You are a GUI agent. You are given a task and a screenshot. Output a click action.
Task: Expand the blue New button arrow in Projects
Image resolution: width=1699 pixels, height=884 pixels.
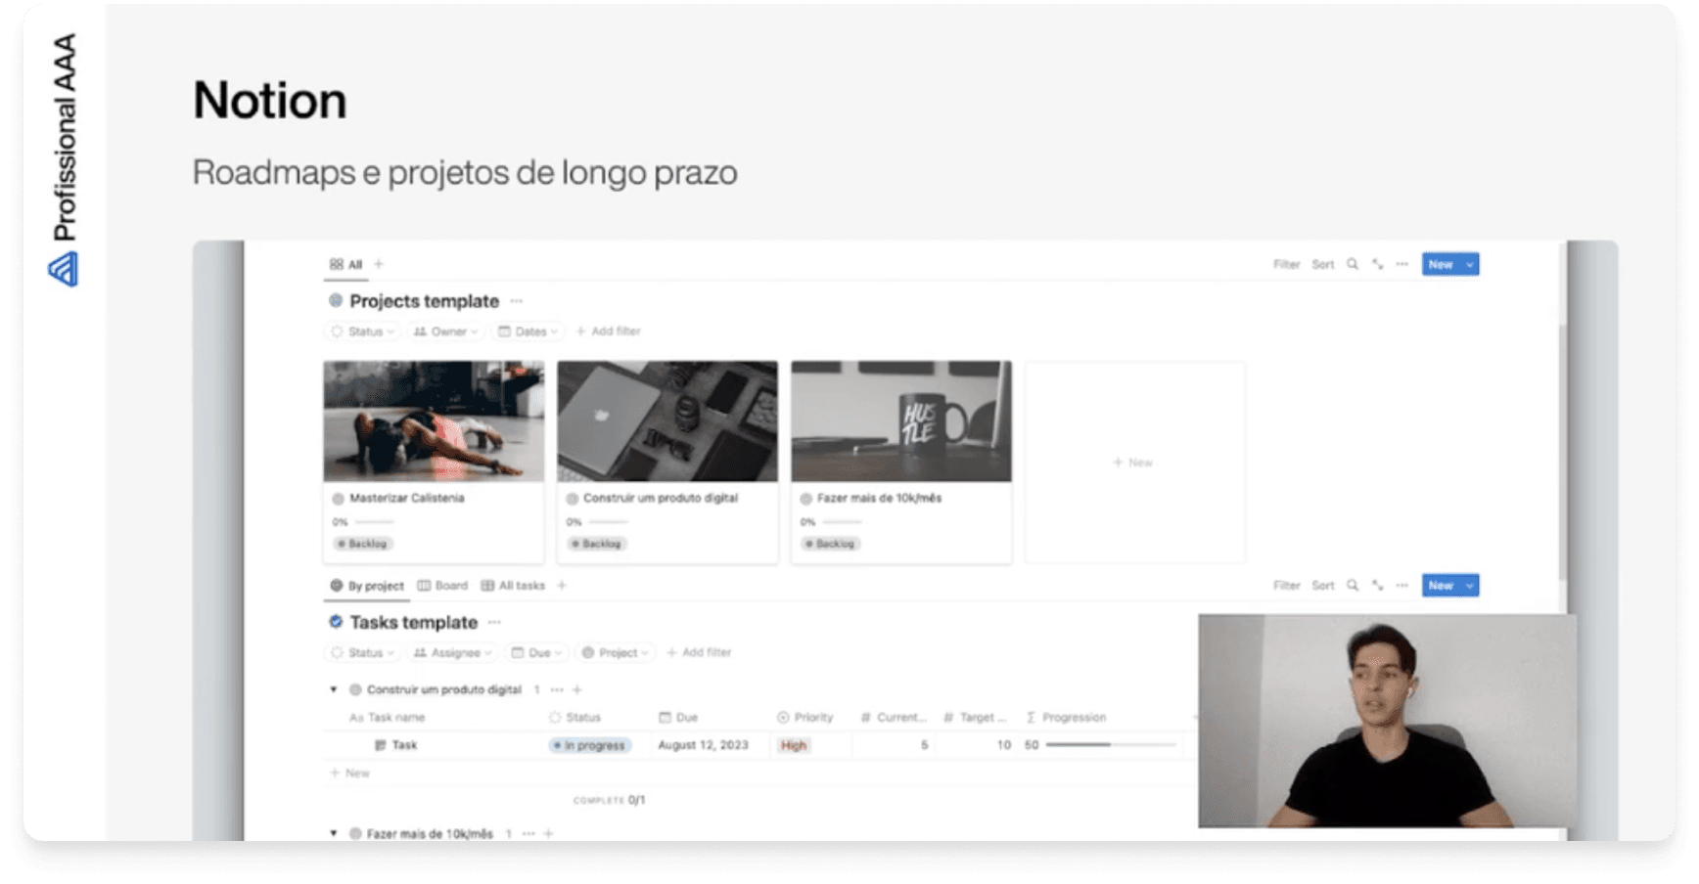point(1469,265)
